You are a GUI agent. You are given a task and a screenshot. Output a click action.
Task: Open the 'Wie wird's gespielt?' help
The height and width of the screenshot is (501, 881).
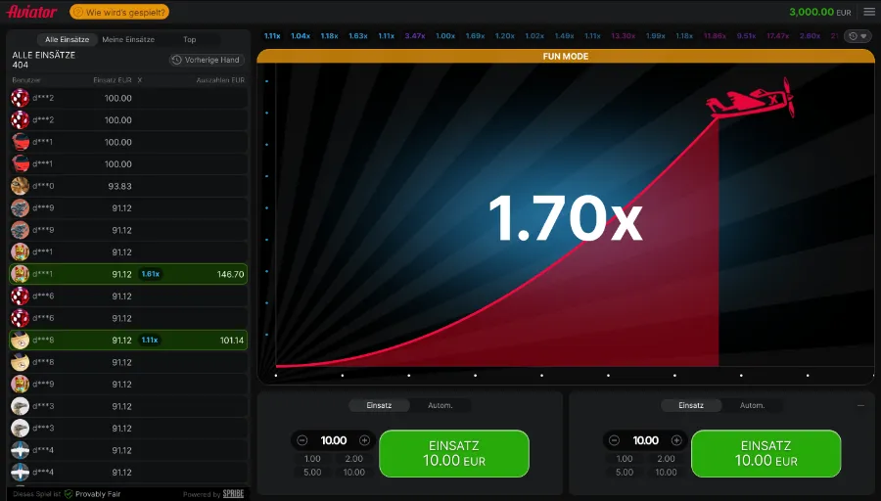click(x=119, y=12)
